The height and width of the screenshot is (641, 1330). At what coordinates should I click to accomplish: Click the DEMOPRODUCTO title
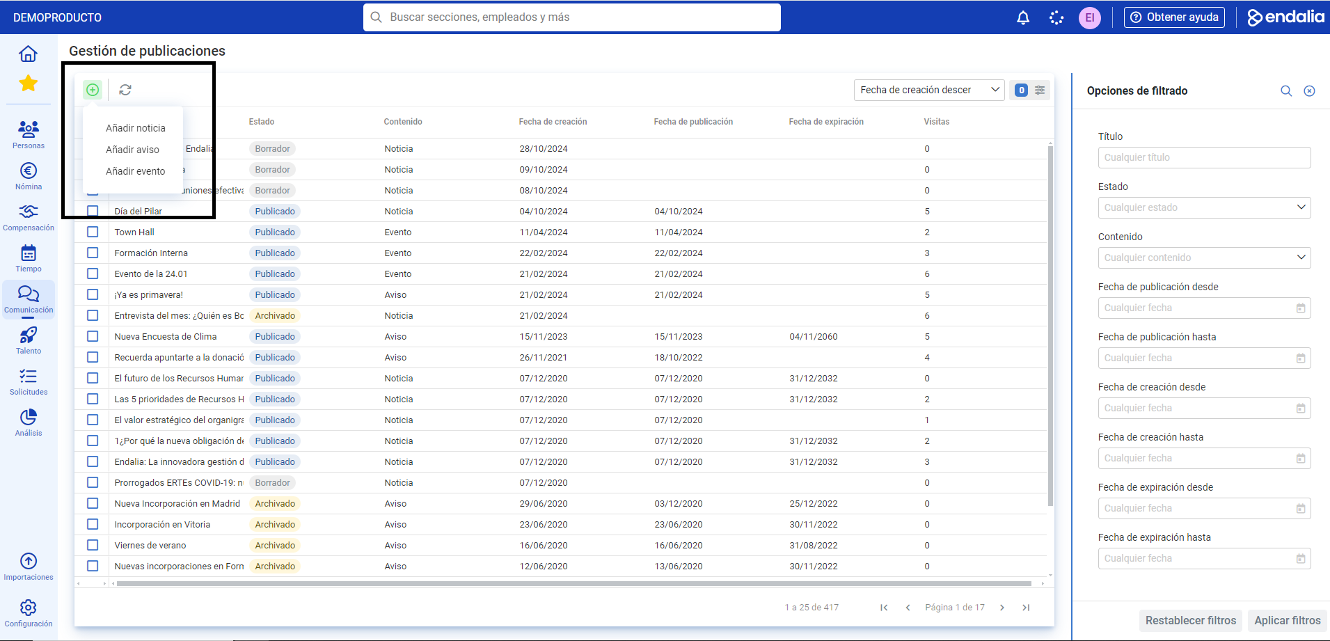[x=57, y=17]
